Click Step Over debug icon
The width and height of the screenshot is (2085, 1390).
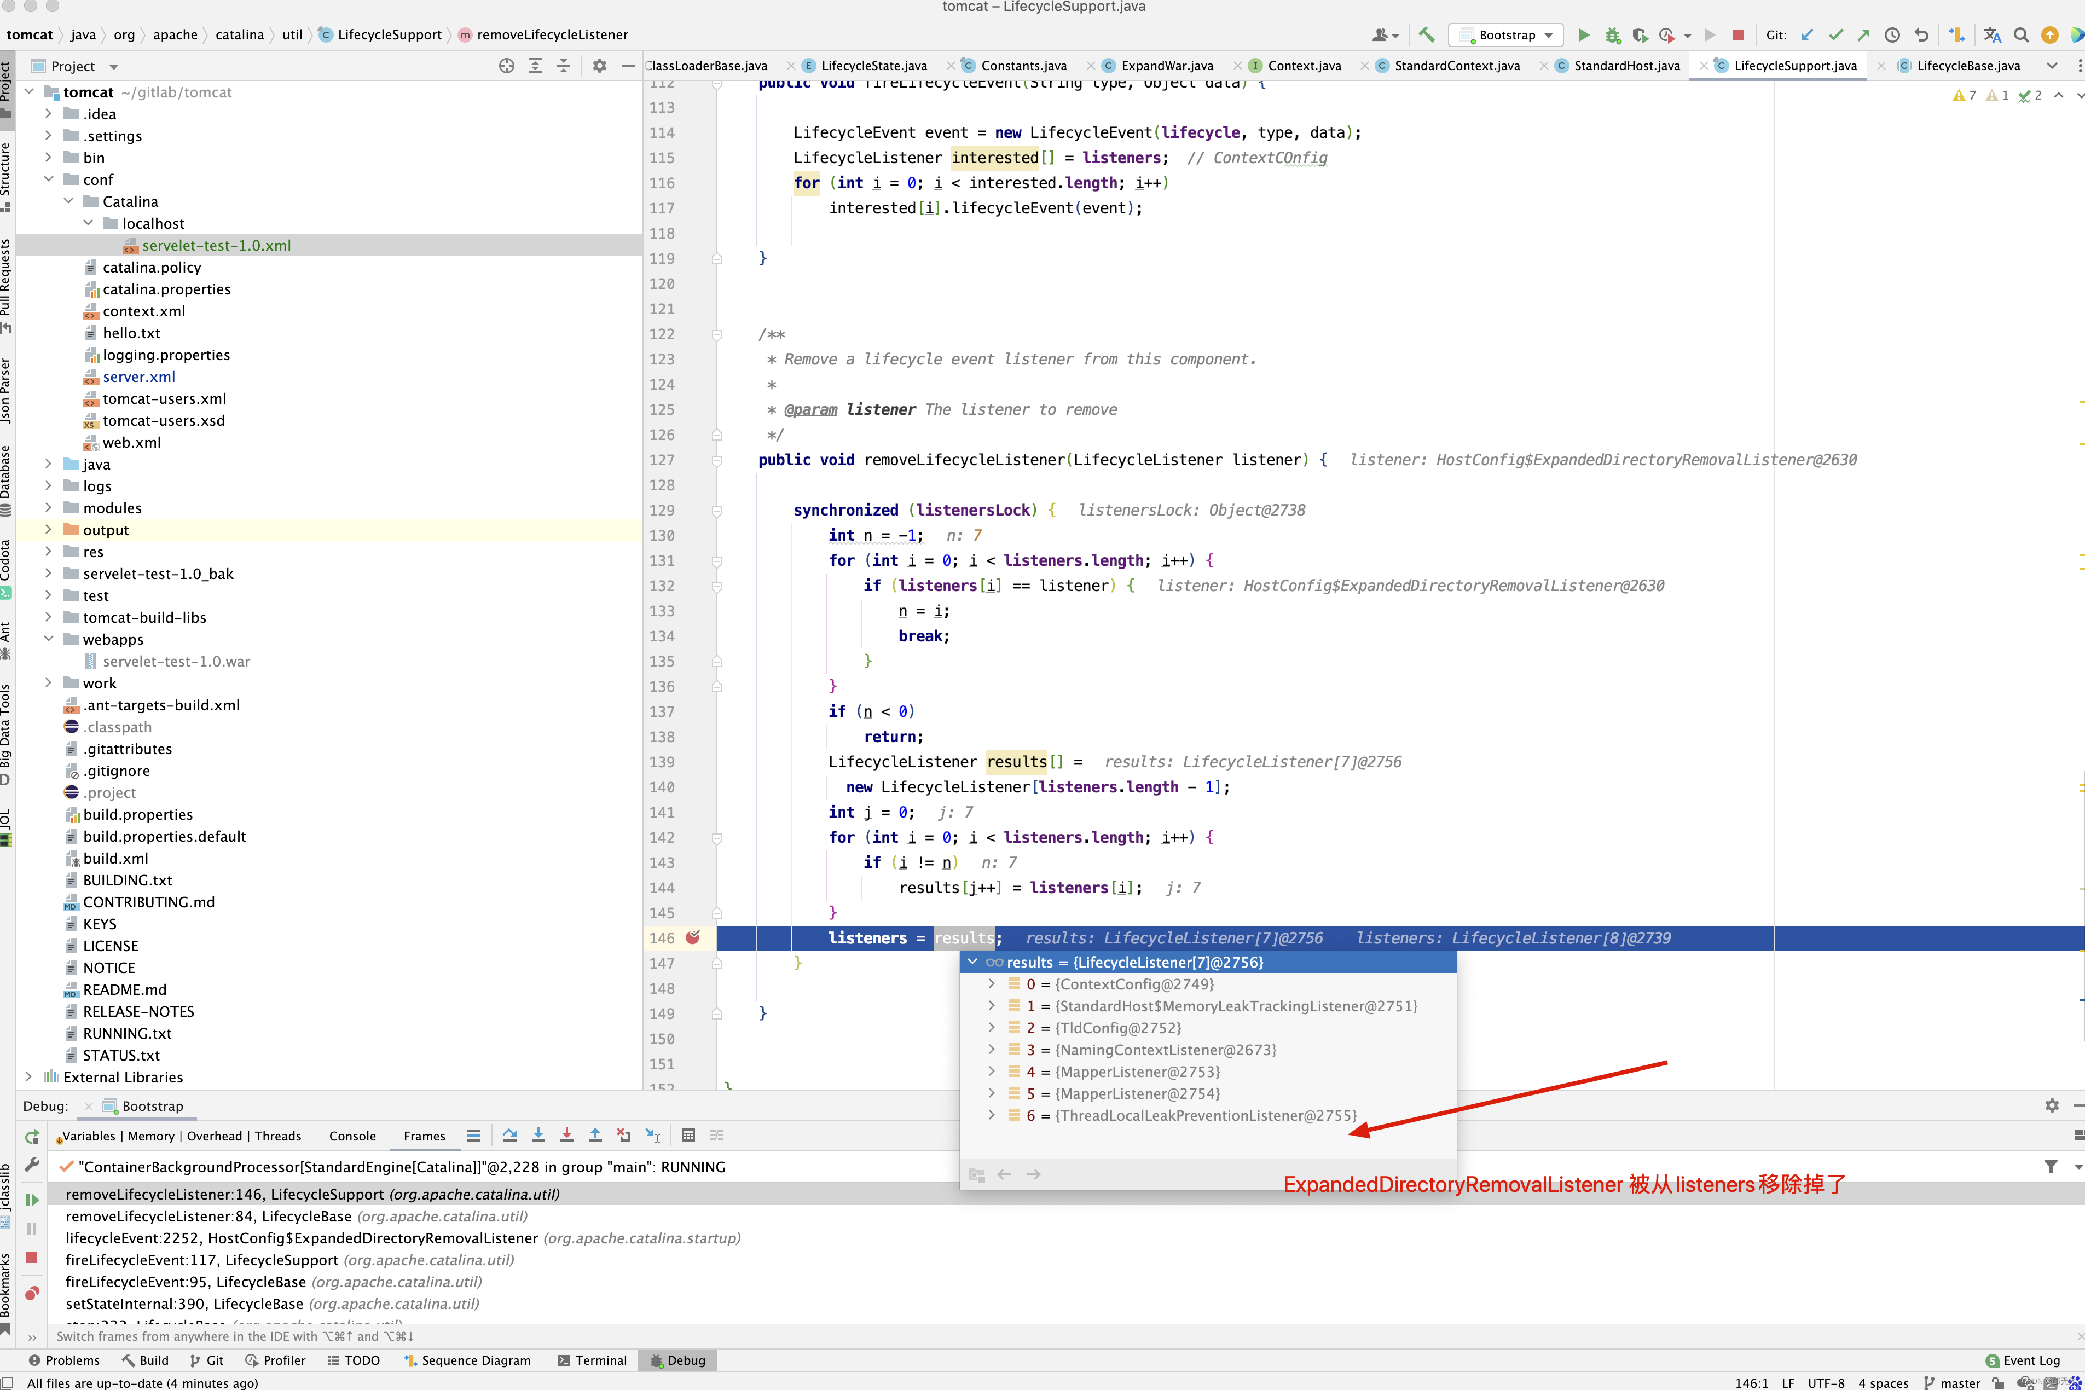point(509,1136)
